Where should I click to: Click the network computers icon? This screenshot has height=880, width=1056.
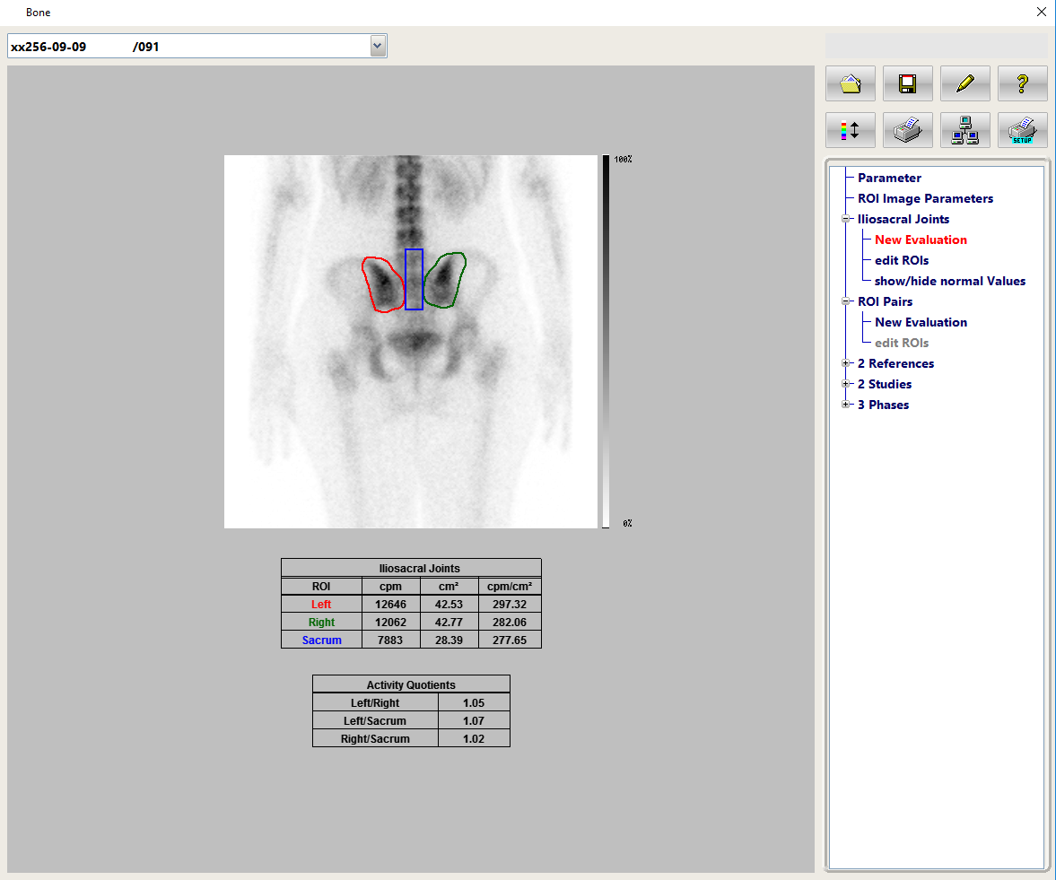click(x=964, y=130)
